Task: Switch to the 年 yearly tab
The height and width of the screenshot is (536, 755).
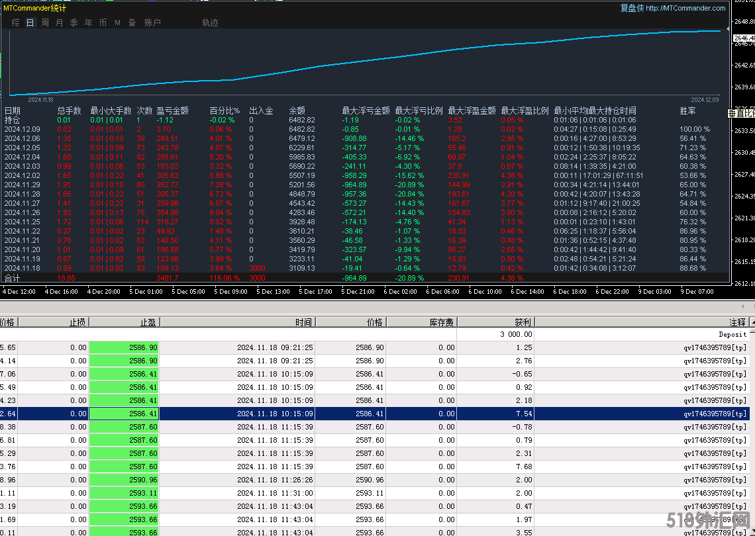Action: 88,22
